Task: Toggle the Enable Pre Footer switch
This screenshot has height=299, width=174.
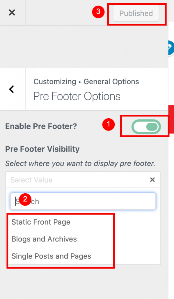Action: pyautogui.click(x=146, y=127)
